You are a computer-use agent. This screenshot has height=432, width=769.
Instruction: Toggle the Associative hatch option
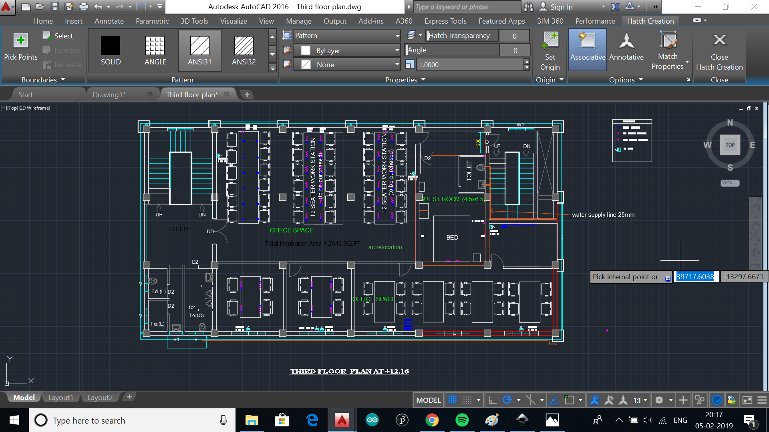click(x=588, y=41)
